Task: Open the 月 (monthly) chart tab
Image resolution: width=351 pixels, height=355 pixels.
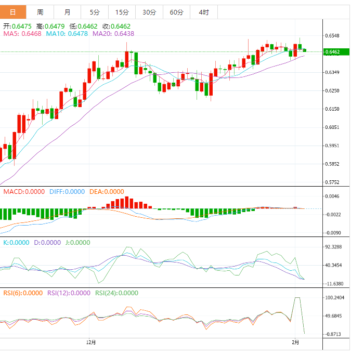Action: [x=67, y=12]
